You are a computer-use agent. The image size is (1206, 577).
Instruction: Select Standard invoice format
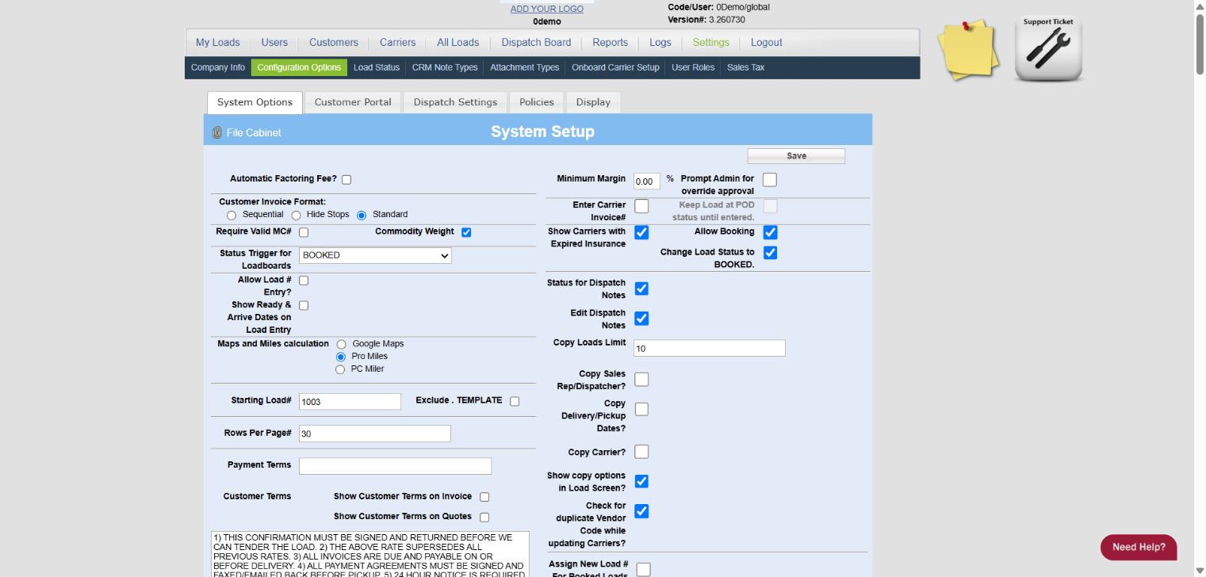click(x=362, y=215)
